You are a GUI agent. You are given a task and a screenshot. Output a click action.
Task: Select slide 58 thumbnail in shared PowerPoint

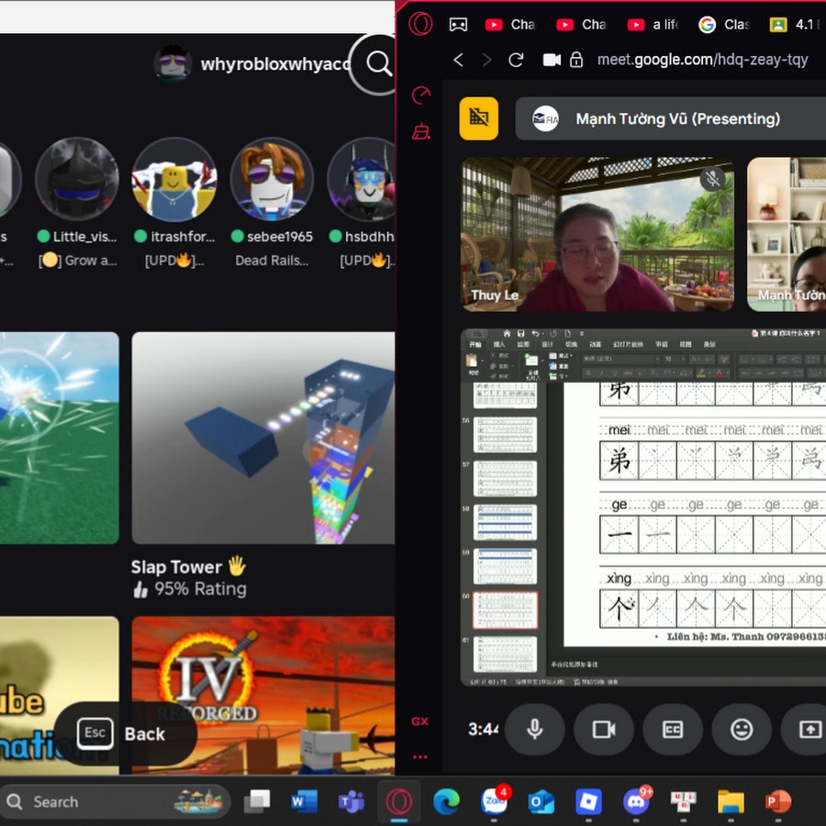505,522
